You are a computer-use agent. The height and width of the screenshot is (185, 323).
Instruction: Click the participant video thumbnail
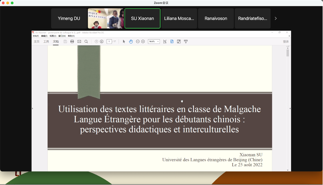[x=106, y=18]
